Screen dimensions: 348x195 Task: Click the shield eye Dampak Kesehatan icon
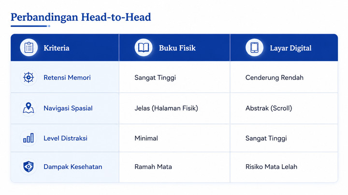[29, 167]
